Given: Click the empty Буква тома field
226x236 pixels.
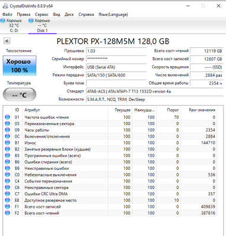Looking at the screenshot, I should click(116, 83).
